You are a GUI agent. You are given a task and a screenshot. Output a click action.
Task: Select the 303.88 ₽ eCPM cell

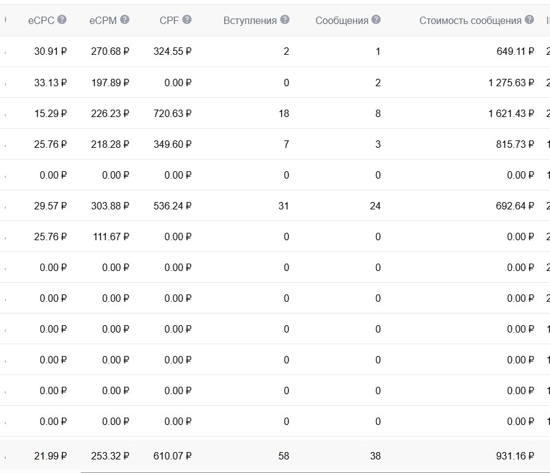[x=110, y=206]
